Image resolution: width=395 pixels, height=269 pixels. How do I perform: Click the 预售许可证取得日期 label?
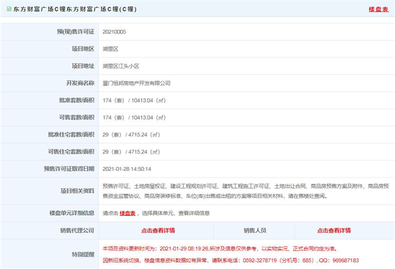[x=69, y=169]
